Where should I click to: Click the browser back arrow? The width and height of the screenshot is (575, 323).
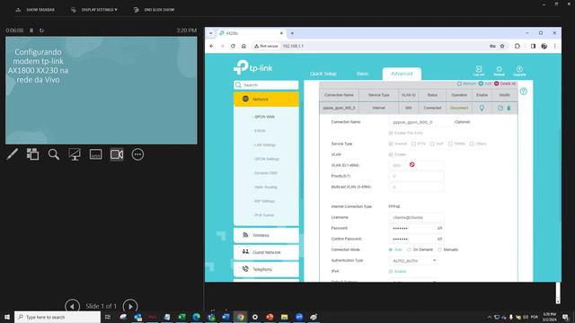coord(212,46)
